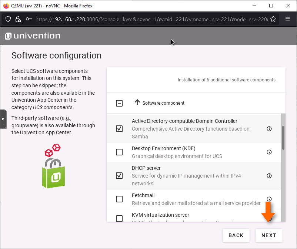
Task: Check Desktop Environment (KDE) component
Action: coord(119,152)
